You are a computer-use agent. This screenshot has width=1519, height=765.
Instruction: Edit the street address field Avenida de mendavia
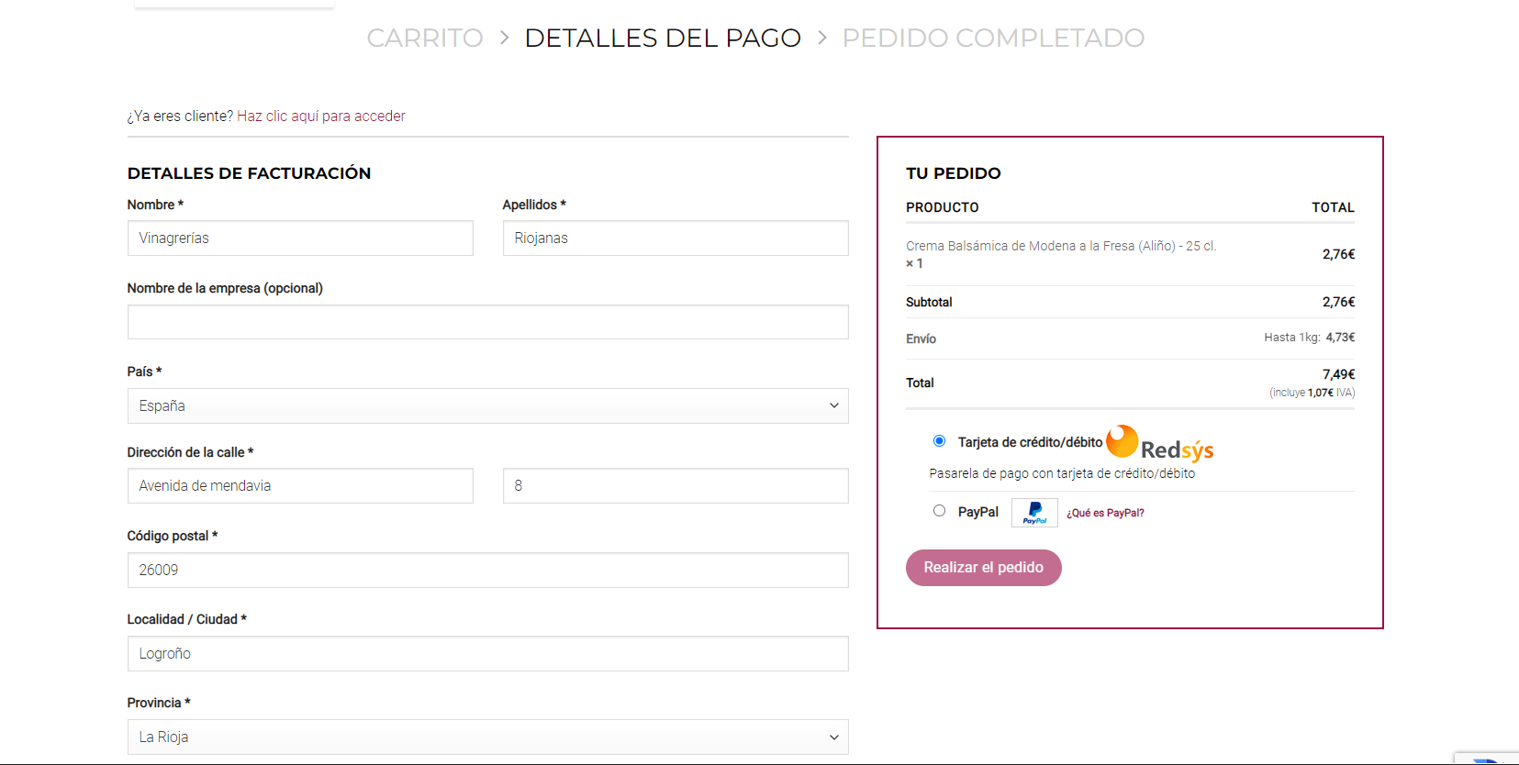300,486
